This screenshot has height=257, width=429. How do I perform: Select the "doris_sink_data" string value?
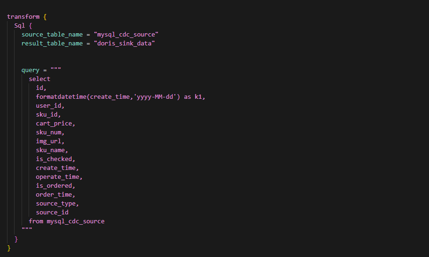click(124, 44)
